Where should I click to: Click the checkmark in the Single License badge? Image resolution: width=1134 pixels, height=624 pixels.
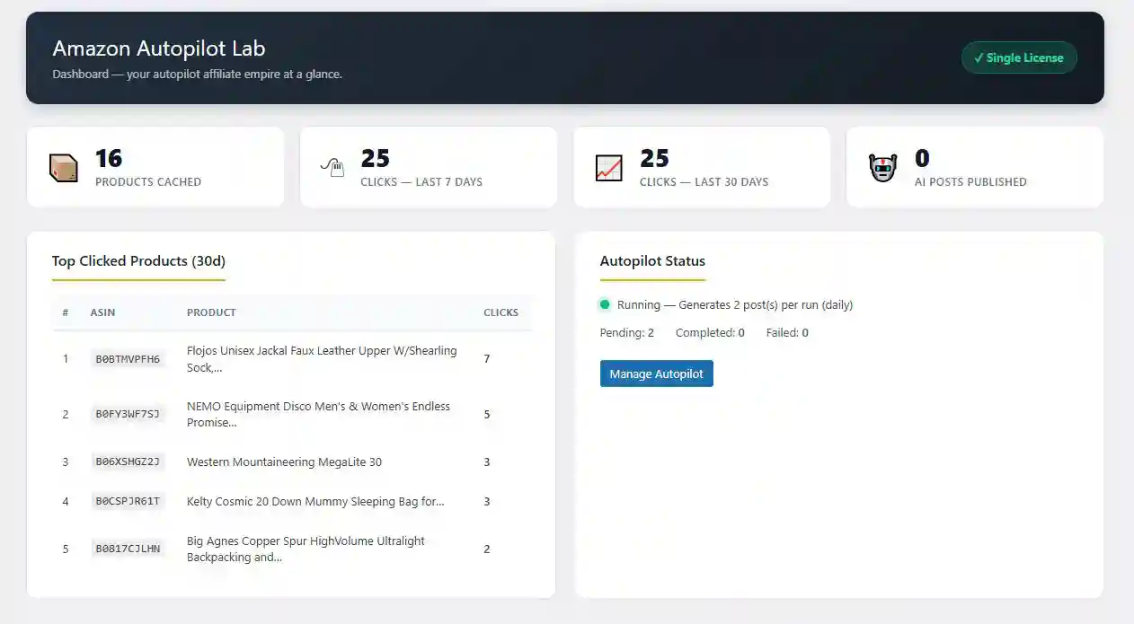pos(979,57)
